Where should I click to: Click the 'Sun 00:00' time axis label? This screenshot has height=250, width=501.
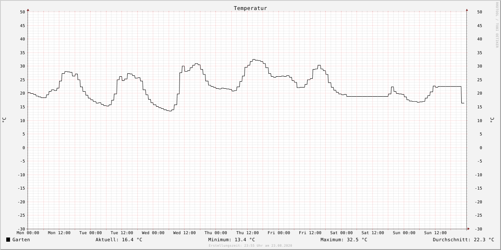(404, 233)
